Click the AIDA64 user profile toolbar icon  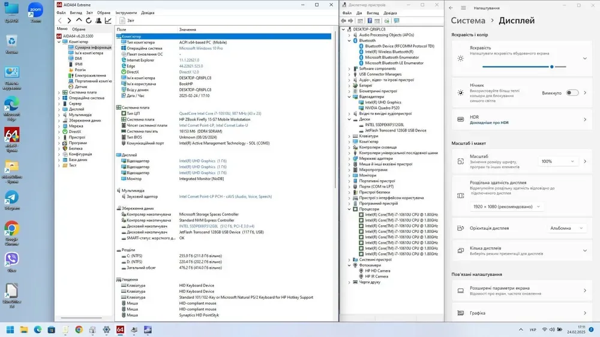tap(99, 20)
